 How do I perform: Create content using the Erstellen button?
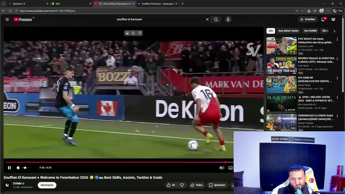click(308, 19)
